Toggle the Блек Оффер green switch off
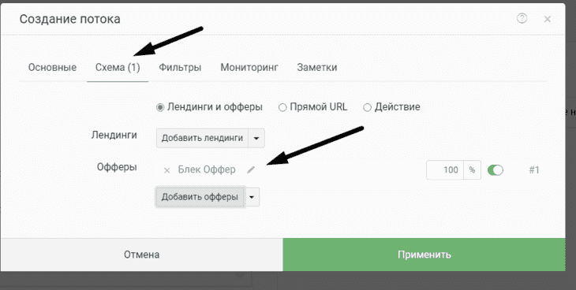The height and width of the screenshot is (290, 576). [496, 170]
